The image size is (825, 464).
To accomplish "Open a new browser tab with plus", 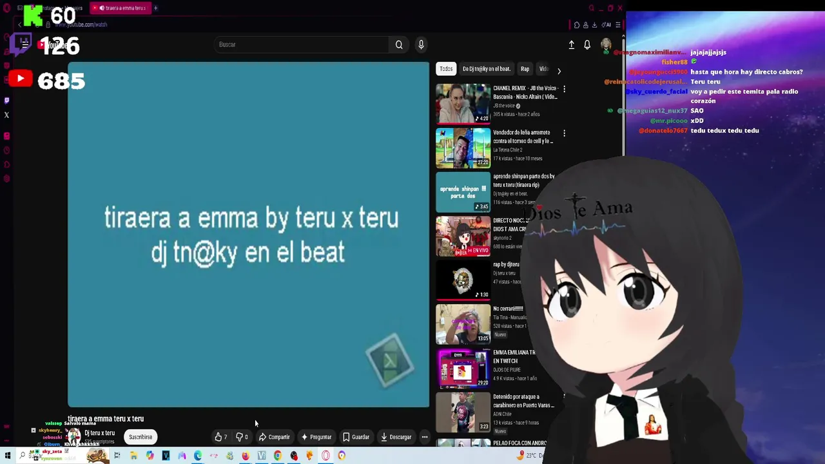I will (x=155, y=8).
